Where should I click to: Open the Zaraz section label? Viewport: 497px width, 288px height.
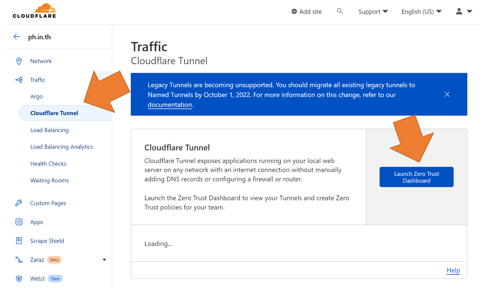(37, 260)
